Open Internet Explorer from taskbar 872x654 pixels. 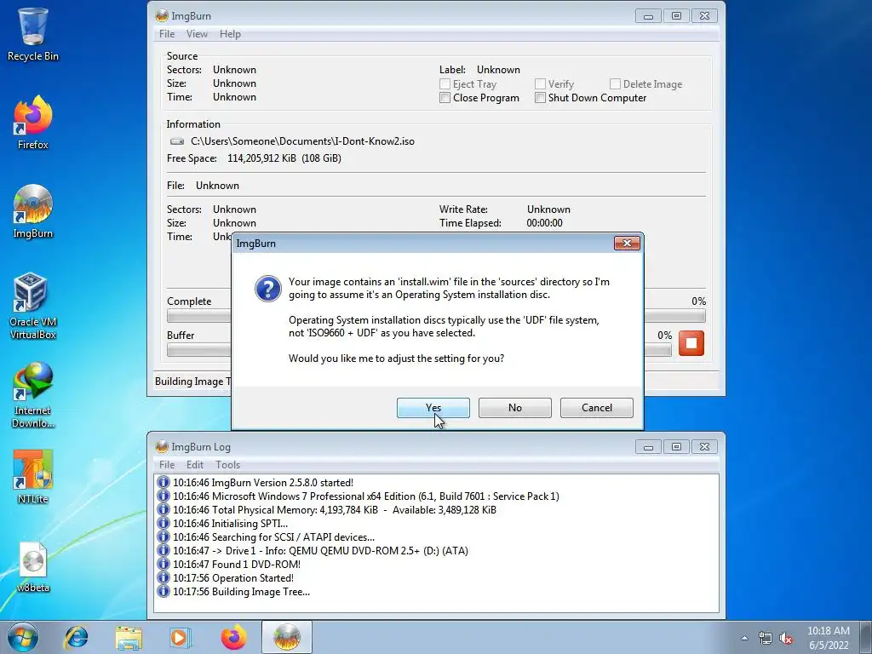point(76,637)
